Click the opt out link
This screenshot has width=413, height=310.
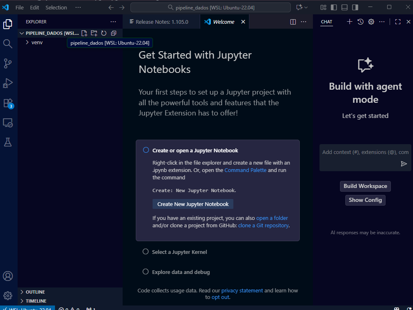(x=221, y=297)
